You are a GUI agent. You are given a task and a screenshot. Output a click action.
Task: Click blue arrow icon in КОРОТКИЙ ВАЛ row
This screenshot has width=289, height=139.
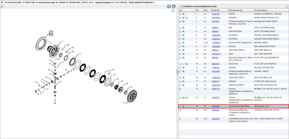tap(184, 31)
